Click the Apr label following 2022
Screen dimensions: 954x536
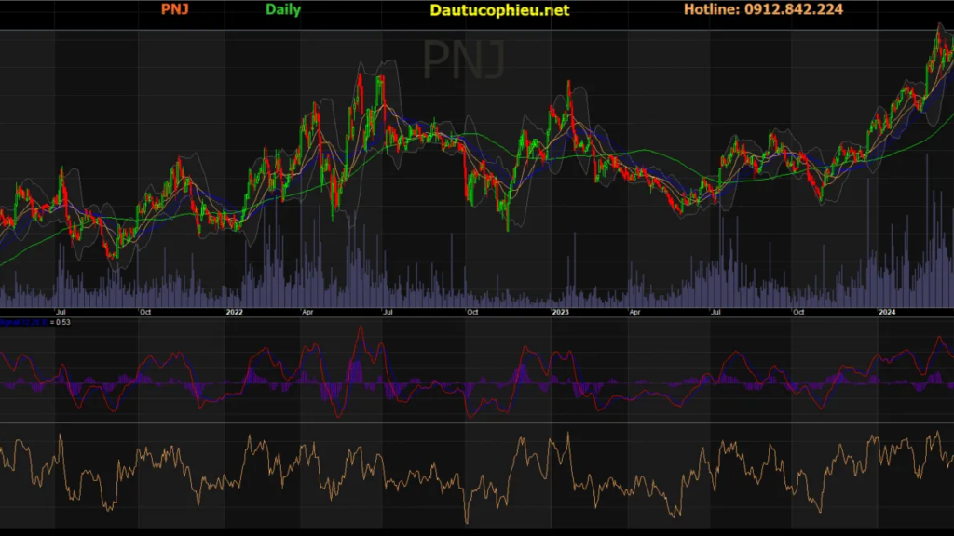[x=307, y=314]
